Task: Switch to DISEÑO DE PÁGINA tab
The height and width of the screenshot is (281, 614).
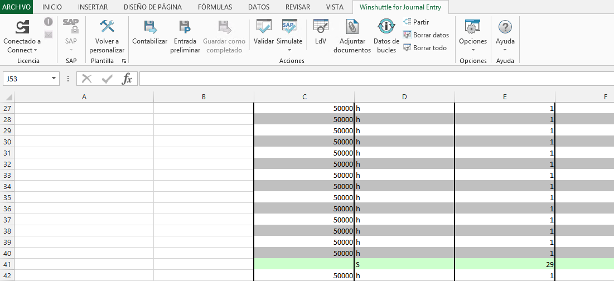Action: (x=153, y=7)
